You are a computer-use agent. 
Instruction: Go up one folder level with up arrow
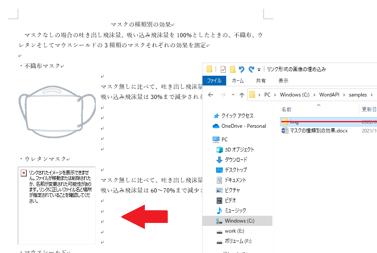point(241,95)
